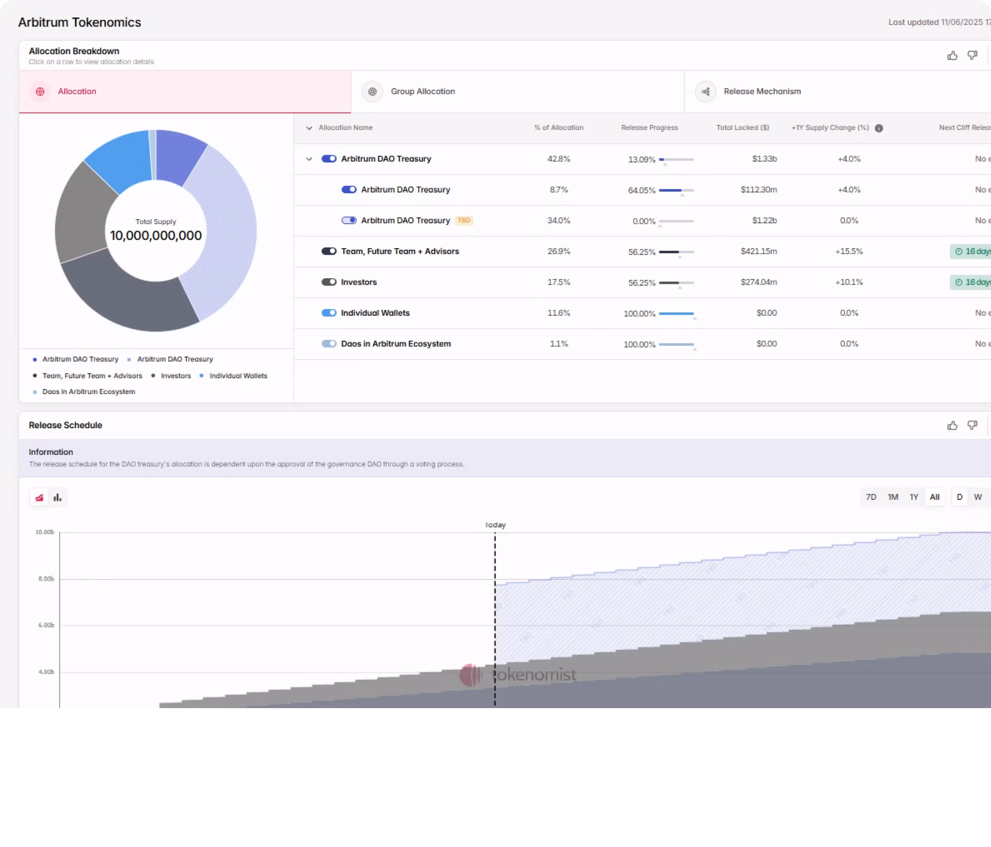The height and width of the screenshot is (847, 991).
Task: Toggle off Team, Future Team + Advisors
Action: click(x=329, y=251)
